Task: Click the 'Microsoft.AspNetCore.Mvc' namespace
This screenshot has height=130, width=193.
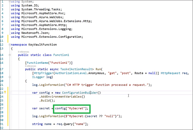Action: [42, 13]
